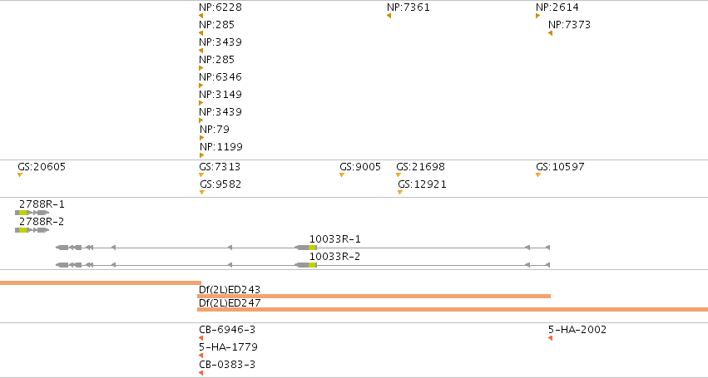Select the GS:12921 marker triangle
Image resolution: width=708 pixels, height=378 pixels.
tap(400, 193)
